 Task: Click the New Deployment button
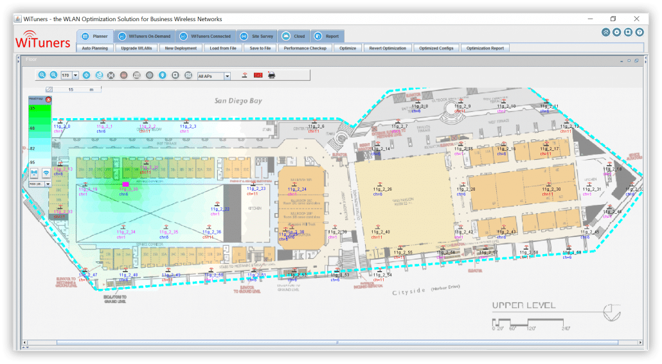pyautogui.click(x=181, y=48)
